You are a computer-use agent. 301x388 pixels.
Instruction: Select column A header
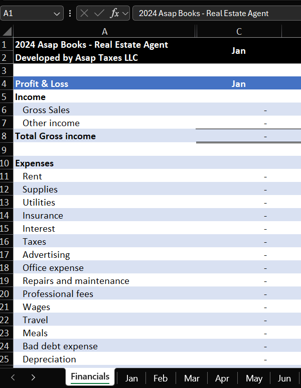click(x=104, y=32)
